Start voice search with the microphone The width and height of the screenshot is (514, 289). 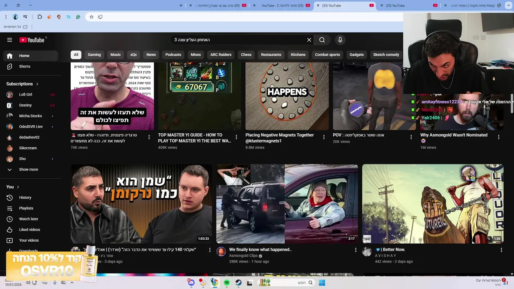(x=340, y=40)
